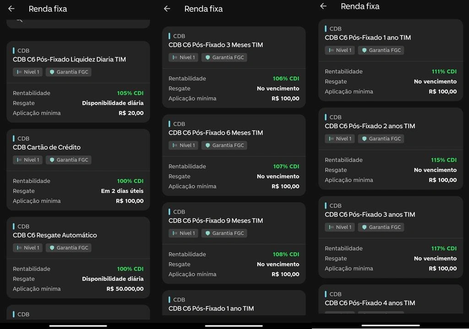Image resolution: width=469 pixels, height=329 pixels.
Task: Open CDB C6 Pós-Fixado 9 Meses TIM
Action: (216, 221)
